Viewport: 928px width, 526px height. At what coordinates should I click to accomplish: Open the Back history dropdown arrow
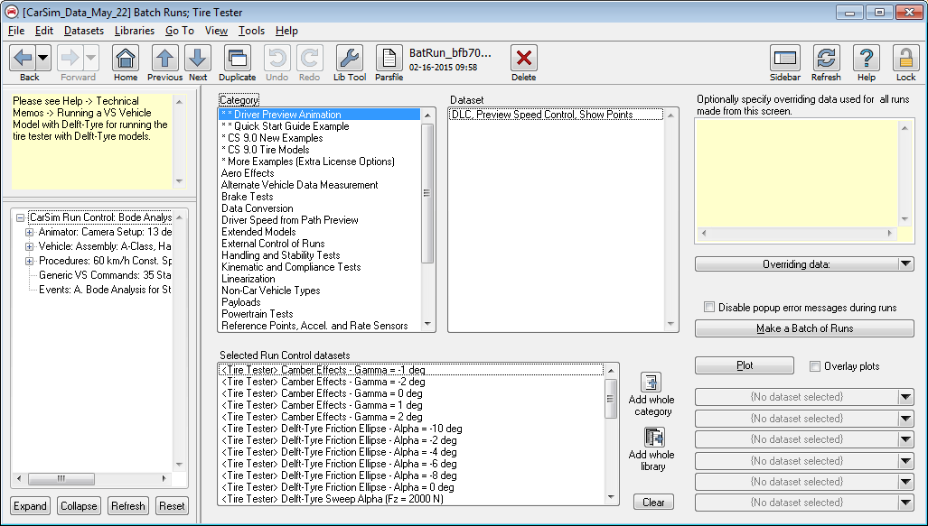coord(43,58)
